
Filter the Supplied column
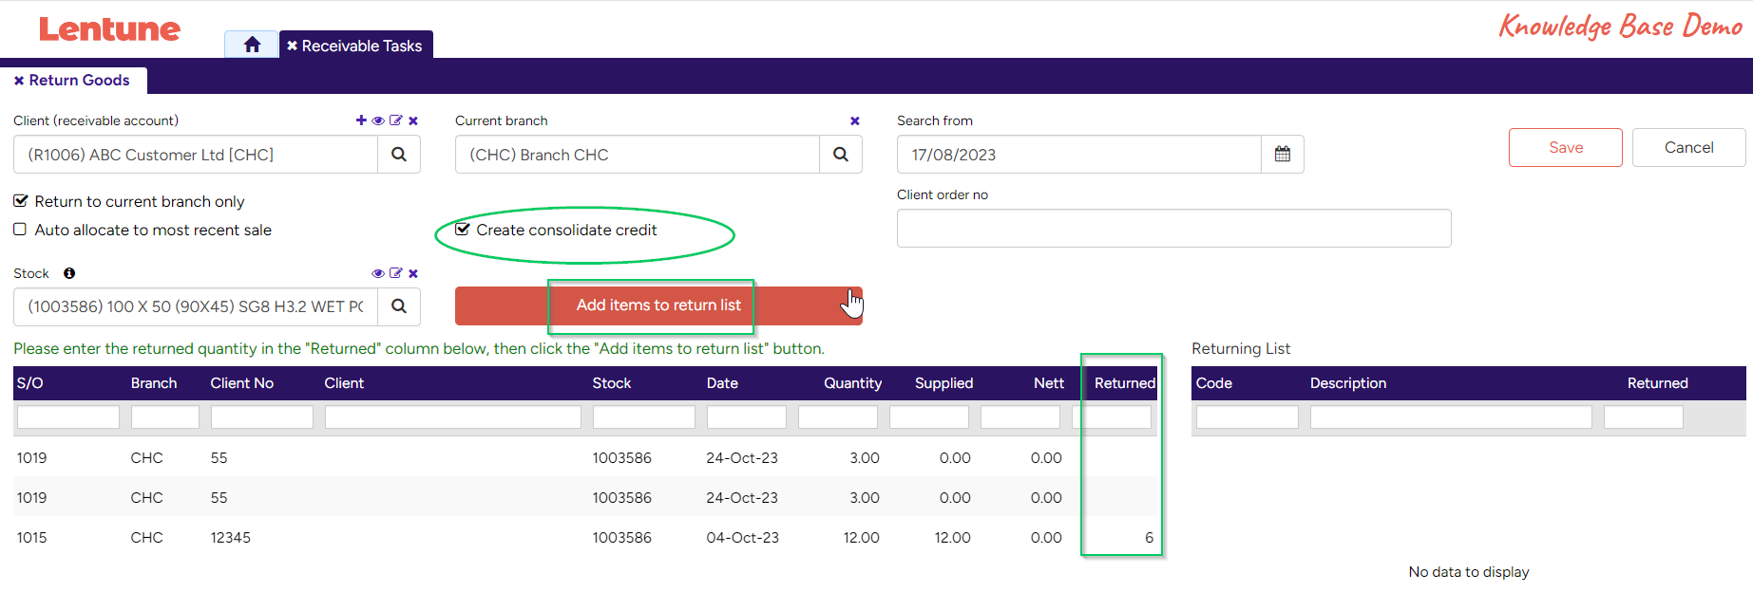929,416
